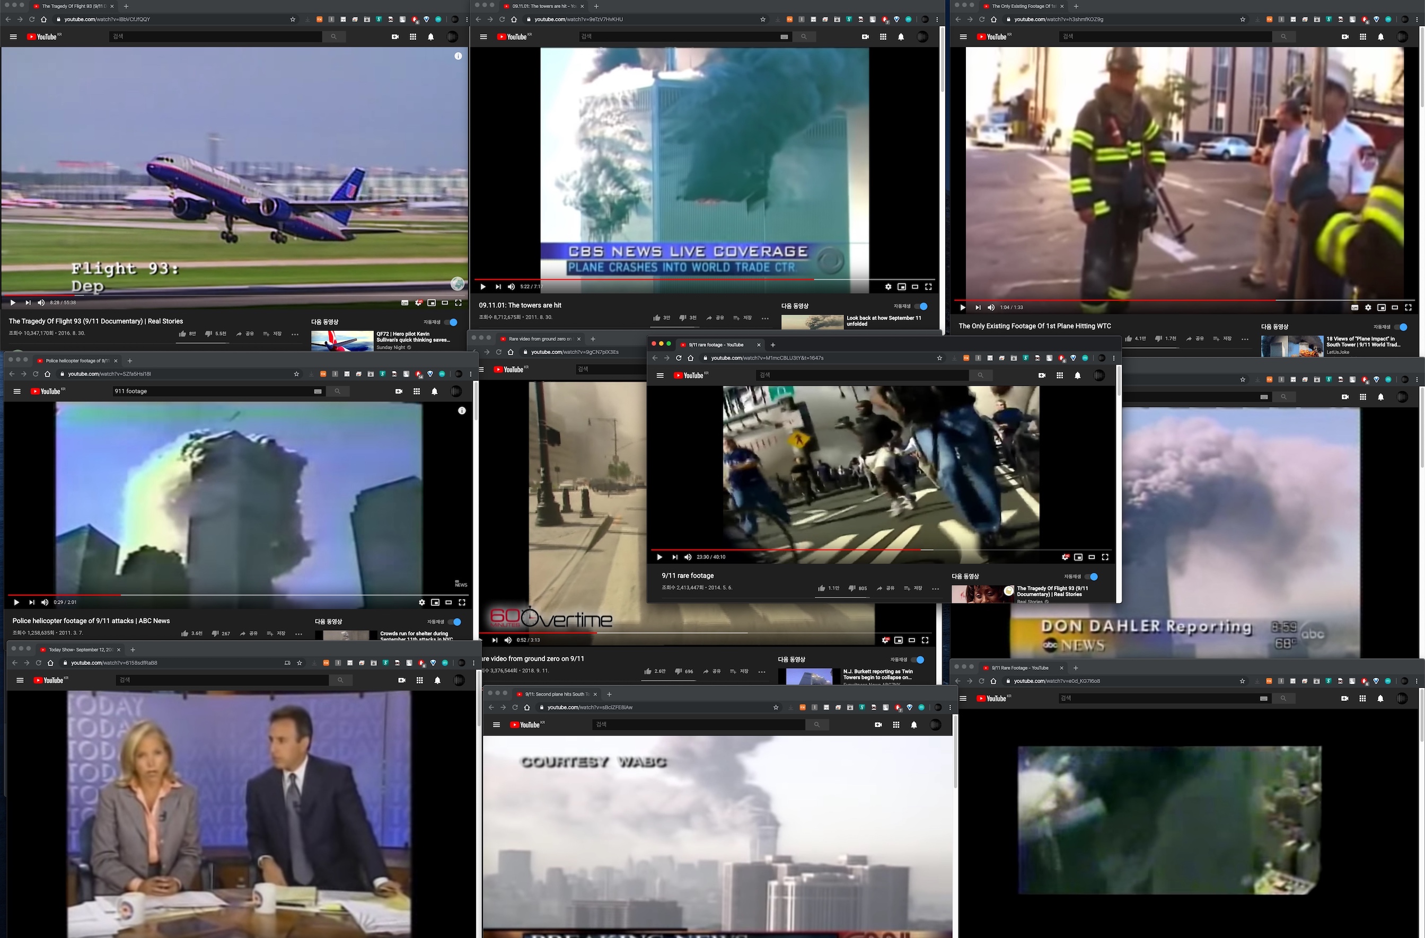This screenshot has height=938, width=1425.
Task: Click share button under Police helicopter video
Action: [x=249, y=633]
